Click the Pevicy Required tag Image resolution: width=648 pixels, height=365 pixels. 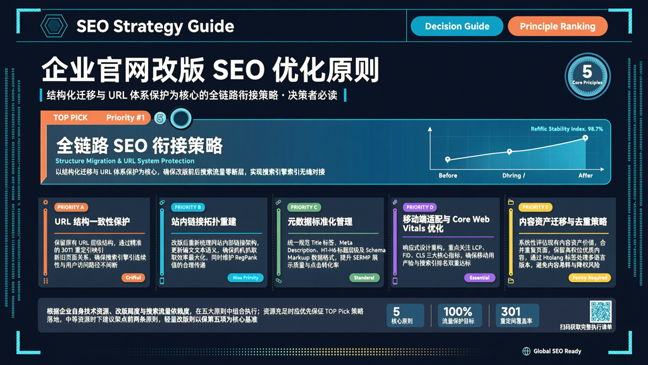tap(590, 278)
